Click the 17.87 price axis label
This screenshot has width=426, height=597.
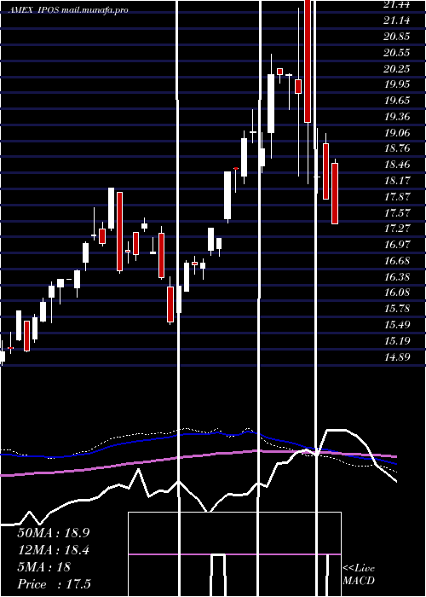[397, 196]
